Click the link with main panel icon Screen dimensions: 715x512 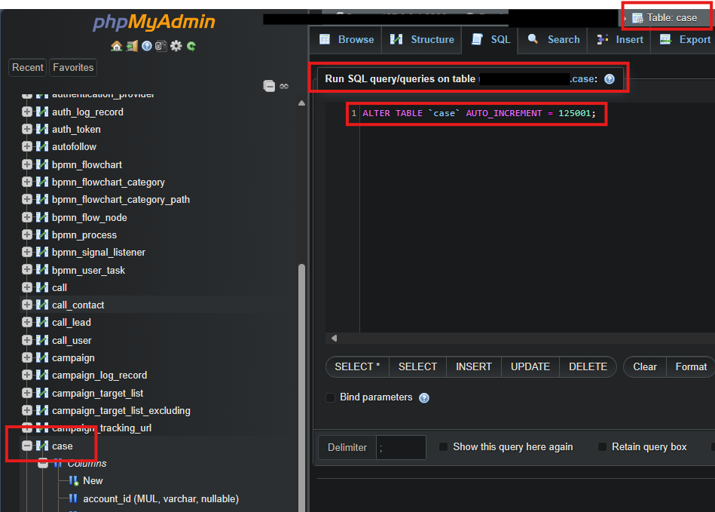point(284,86)
